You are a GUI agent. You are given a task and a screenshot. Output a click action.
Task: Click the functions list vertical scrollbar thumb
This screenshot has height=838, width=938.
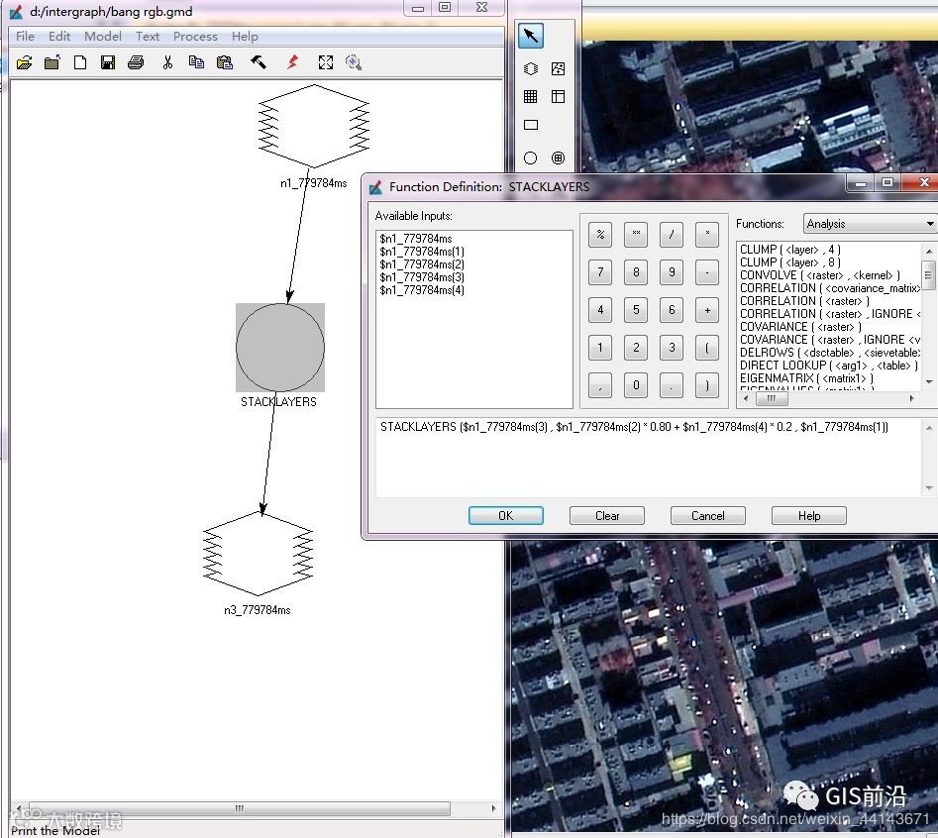coord(928,275)
